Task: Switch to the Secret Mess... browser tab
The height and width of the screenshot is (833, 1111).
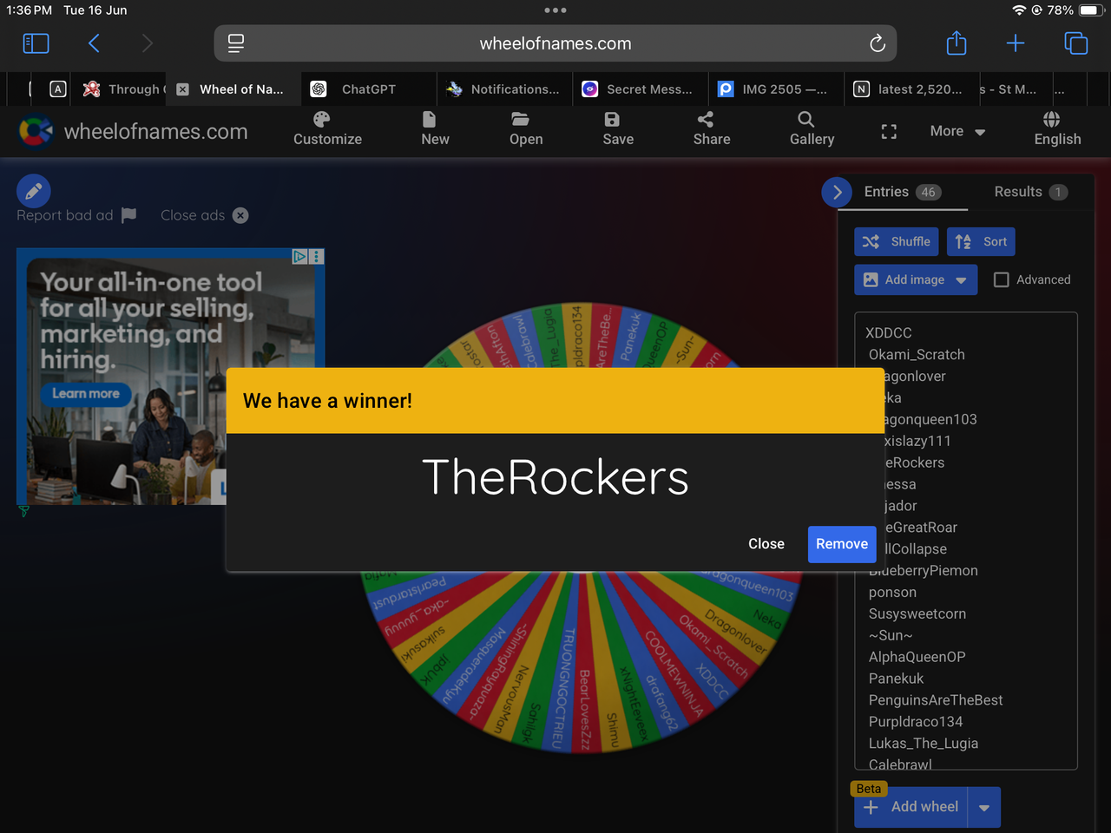Action: [x=639, y=89]
